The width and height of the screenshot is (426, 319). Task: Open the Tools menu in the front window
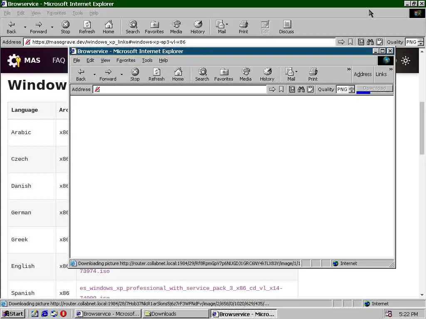(147, 60)
